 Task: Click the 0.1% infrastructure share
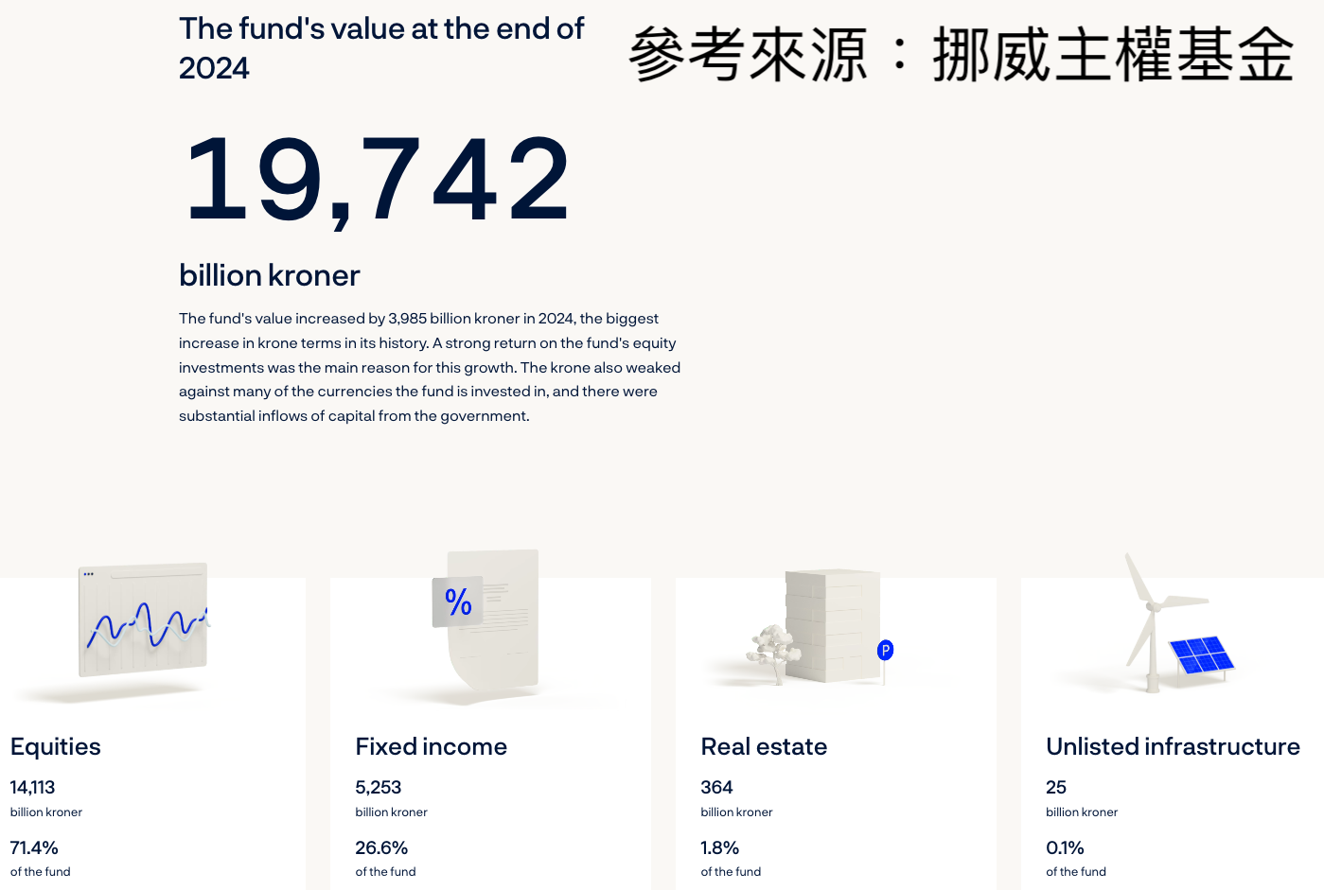[1065, 847]
